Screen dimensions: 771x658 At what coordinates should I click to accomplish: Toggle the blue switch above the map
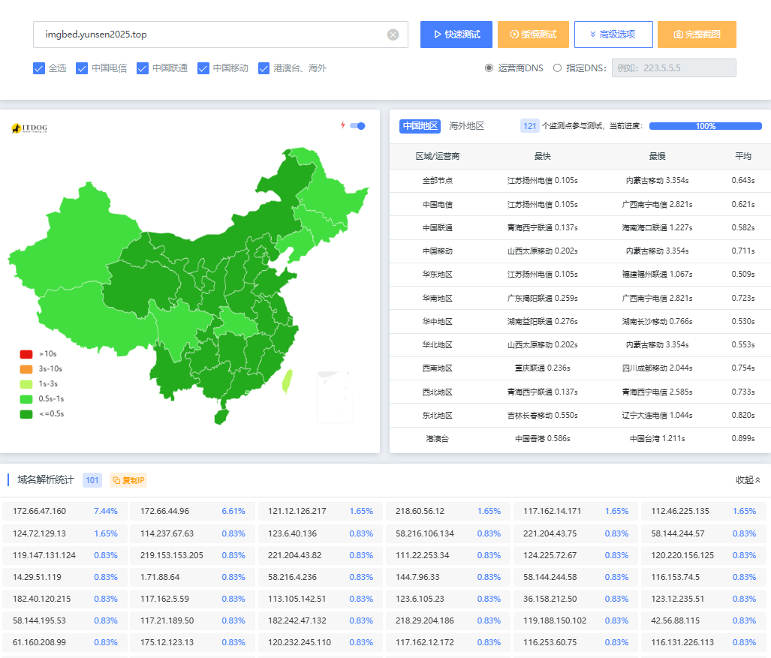(357, 126)
